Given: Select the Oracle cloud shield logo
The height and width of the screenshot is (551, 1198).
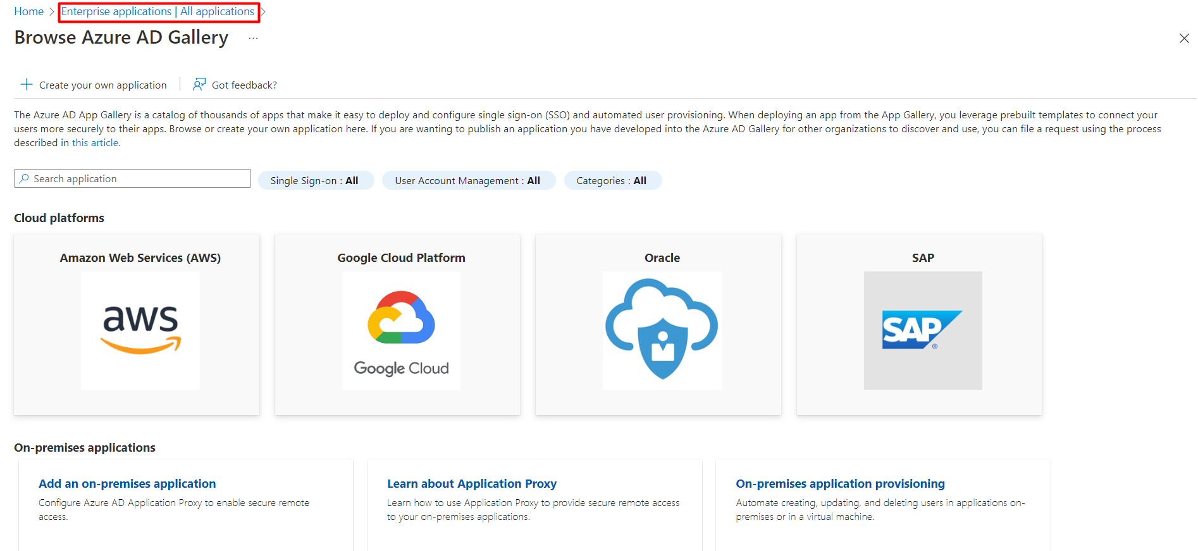Looking at the screenshot, I should [x=662, y=330].
